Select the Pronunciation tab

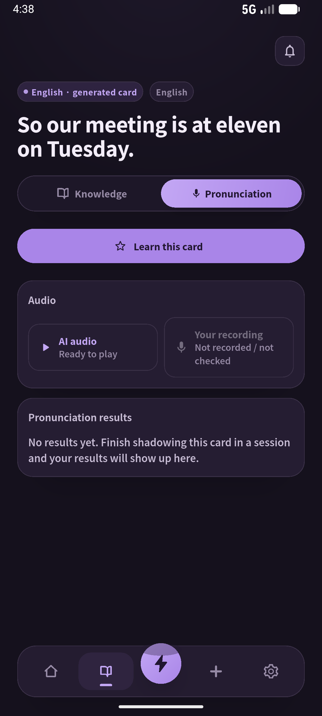(x=231, y=194)
